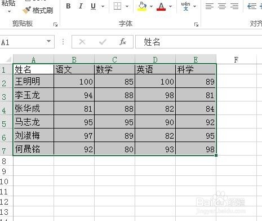Open borders dropdown arrow
The width and height of the screenshot is (262, 221).
coord(127,6)
